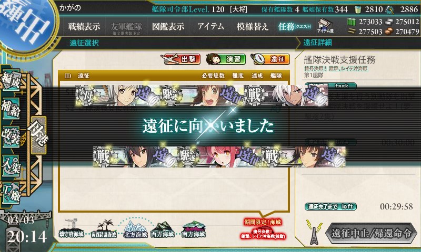
Task: Choose the 北方海域 iceberg area icon
Action: pyautogui.click(x=135, y=229)
